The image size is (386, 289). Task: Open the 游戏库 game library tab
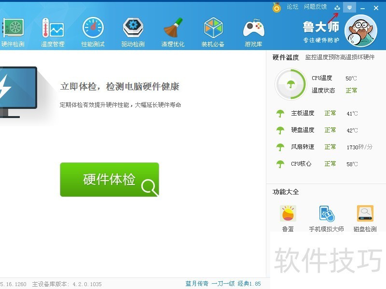click(253, 32)
